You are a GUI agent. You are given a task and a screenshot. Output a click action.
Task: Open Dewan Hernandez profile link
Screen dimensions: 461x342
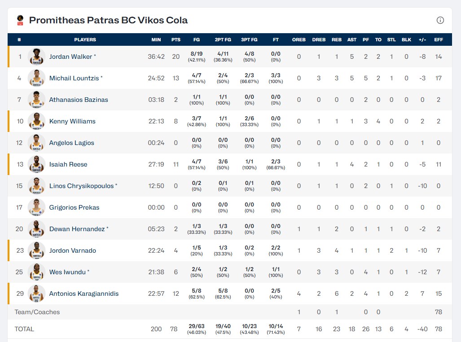point(77,229)
